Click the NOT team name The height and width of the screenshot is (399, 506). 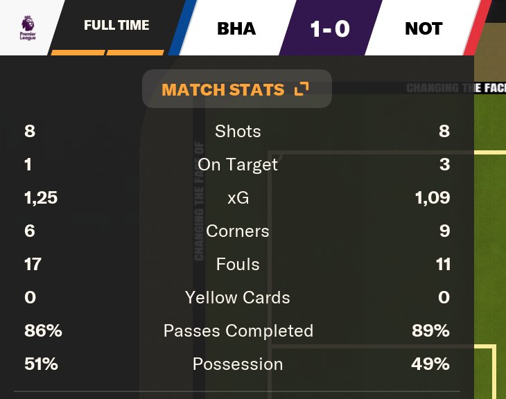click(x=424, y=28)
